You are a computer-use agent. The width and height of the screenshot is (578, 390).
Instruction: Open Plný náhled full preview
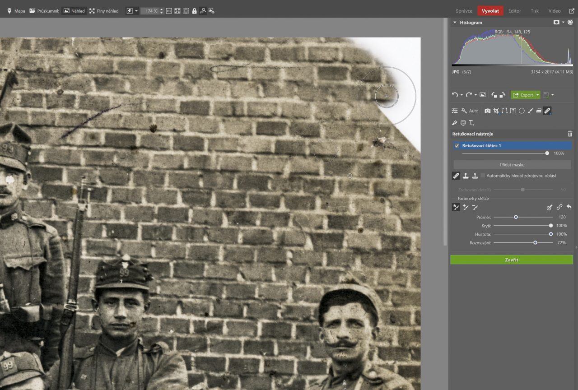pyautogui.click(x=103, y=11)
